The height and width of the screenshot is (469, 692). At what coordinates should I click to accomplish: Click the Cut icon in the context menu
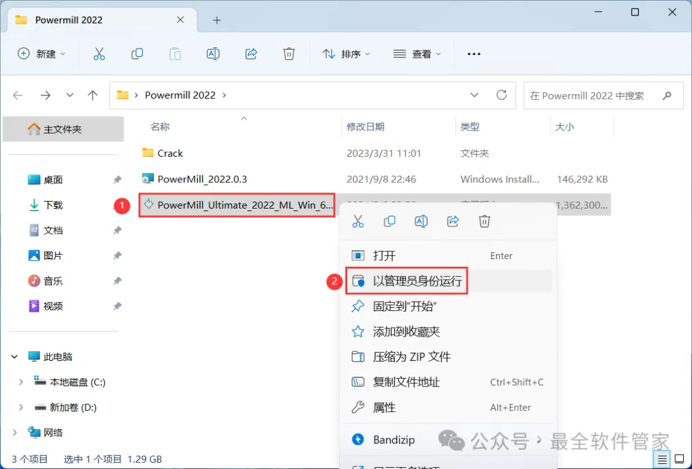pos(358,221)
